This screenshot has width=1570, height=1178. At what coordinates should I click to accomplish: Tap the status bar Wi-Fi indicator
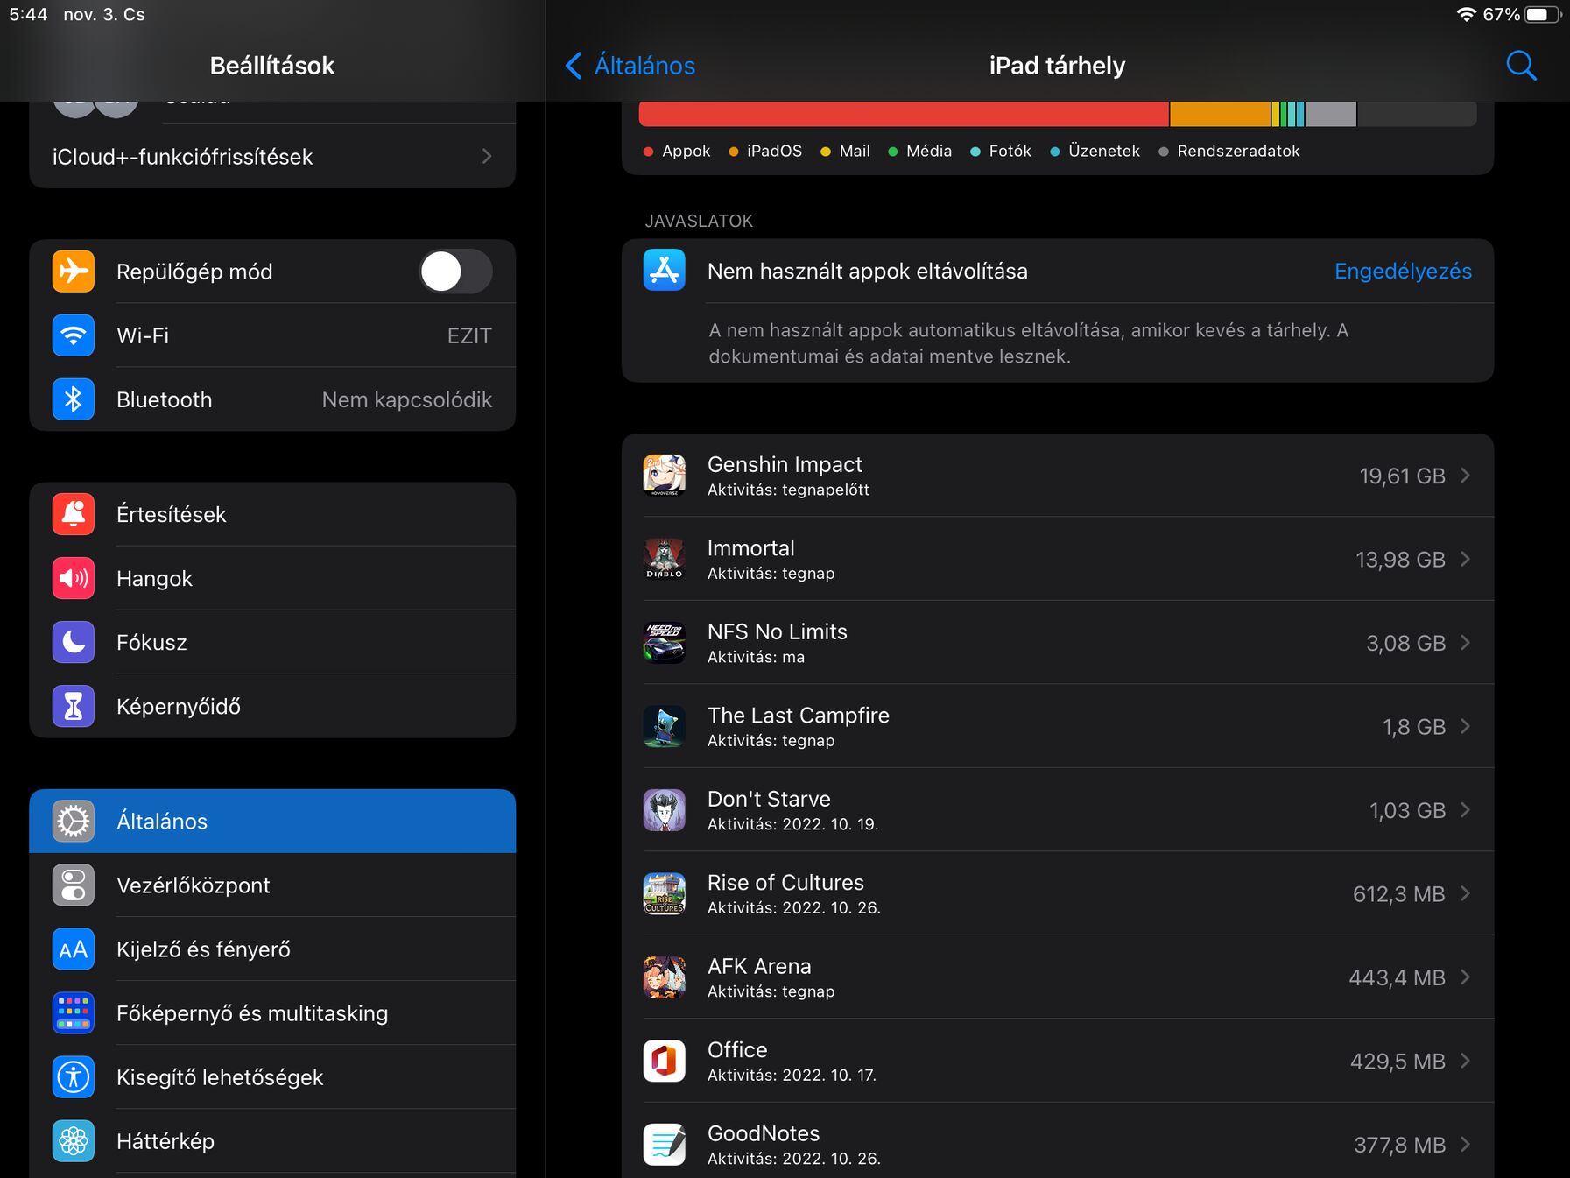point(1466,15)
